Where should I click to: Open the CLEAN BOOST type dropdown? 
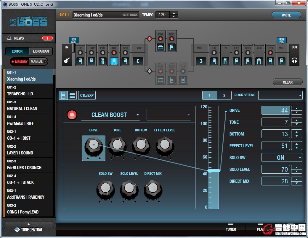[110, 115]
